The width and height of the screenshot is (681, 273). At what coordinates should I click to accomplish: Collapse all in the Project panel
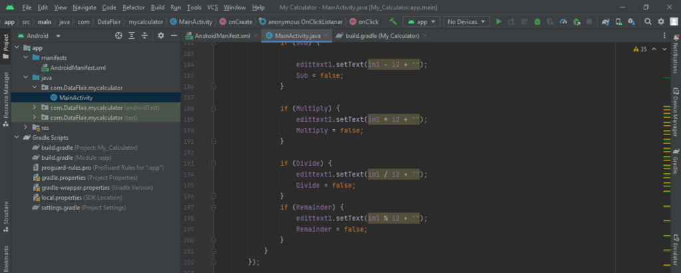(144, 35)
